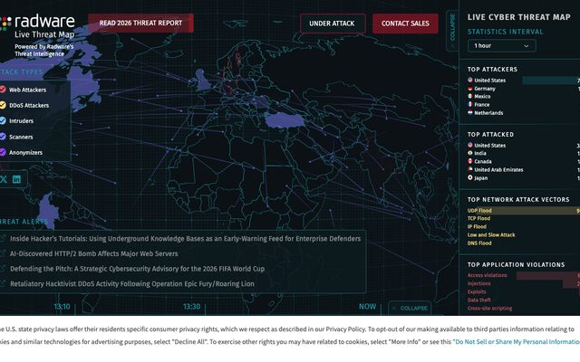This screenshot has width=580, height=362.
Task: Open the X social media icon
Action: point(4,179)
